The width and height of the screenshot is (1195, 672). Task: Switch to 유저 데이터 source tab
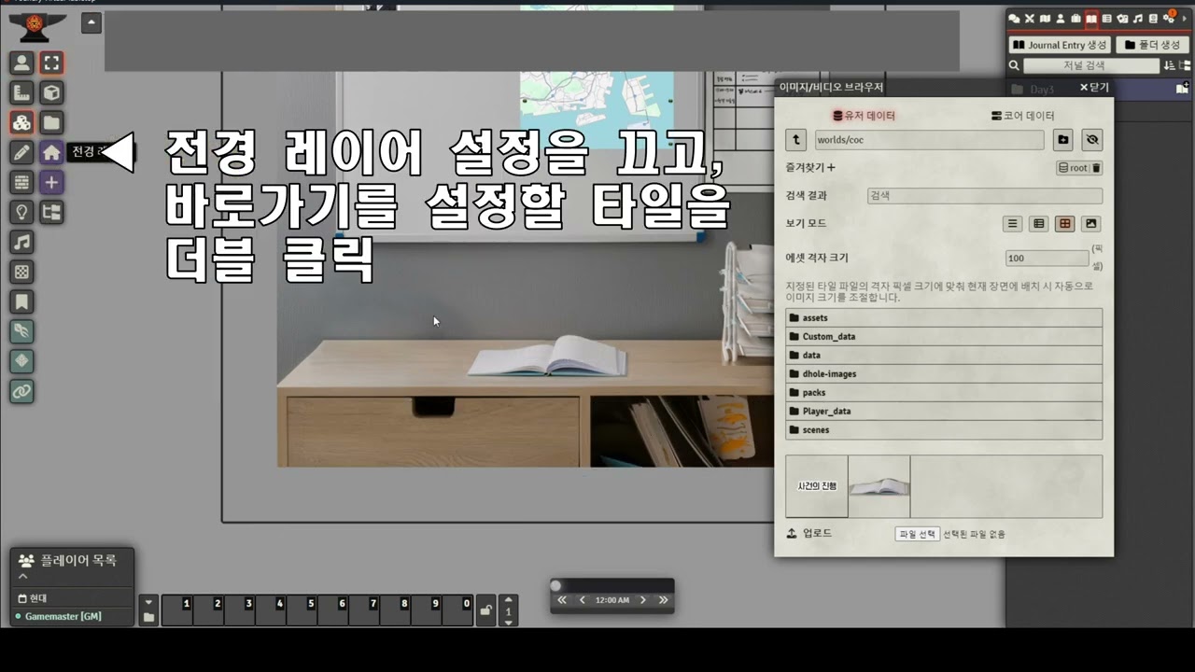coord(864,116)
